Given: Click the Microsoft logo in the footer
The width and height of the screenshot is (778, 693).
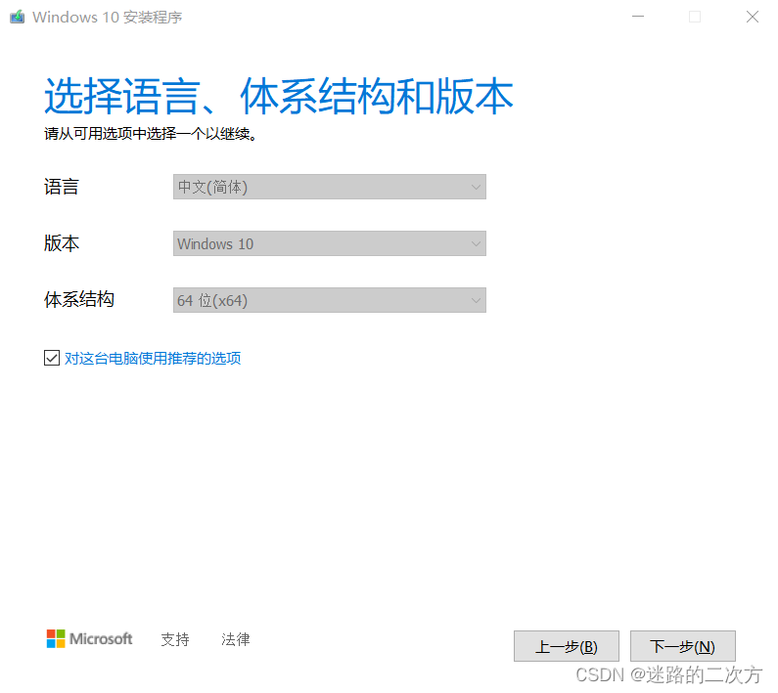Looking at the screenshot, I should pos(89,639).
